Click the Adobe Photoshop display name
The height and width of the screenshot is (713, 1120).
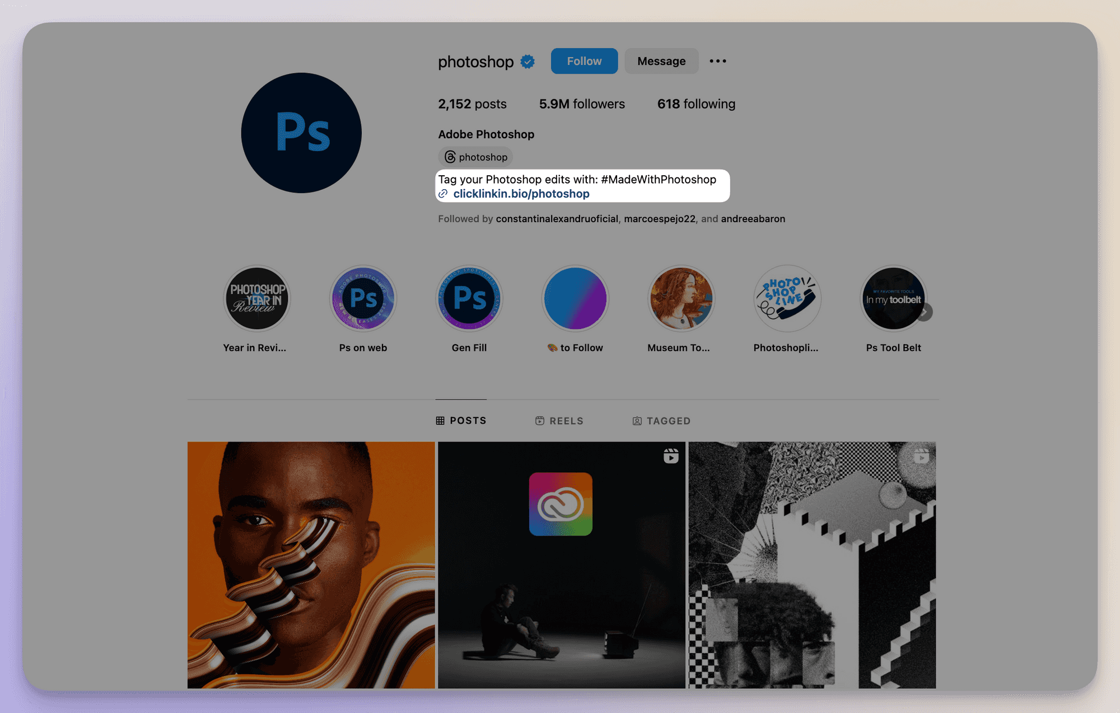click(x=486, y=134)
